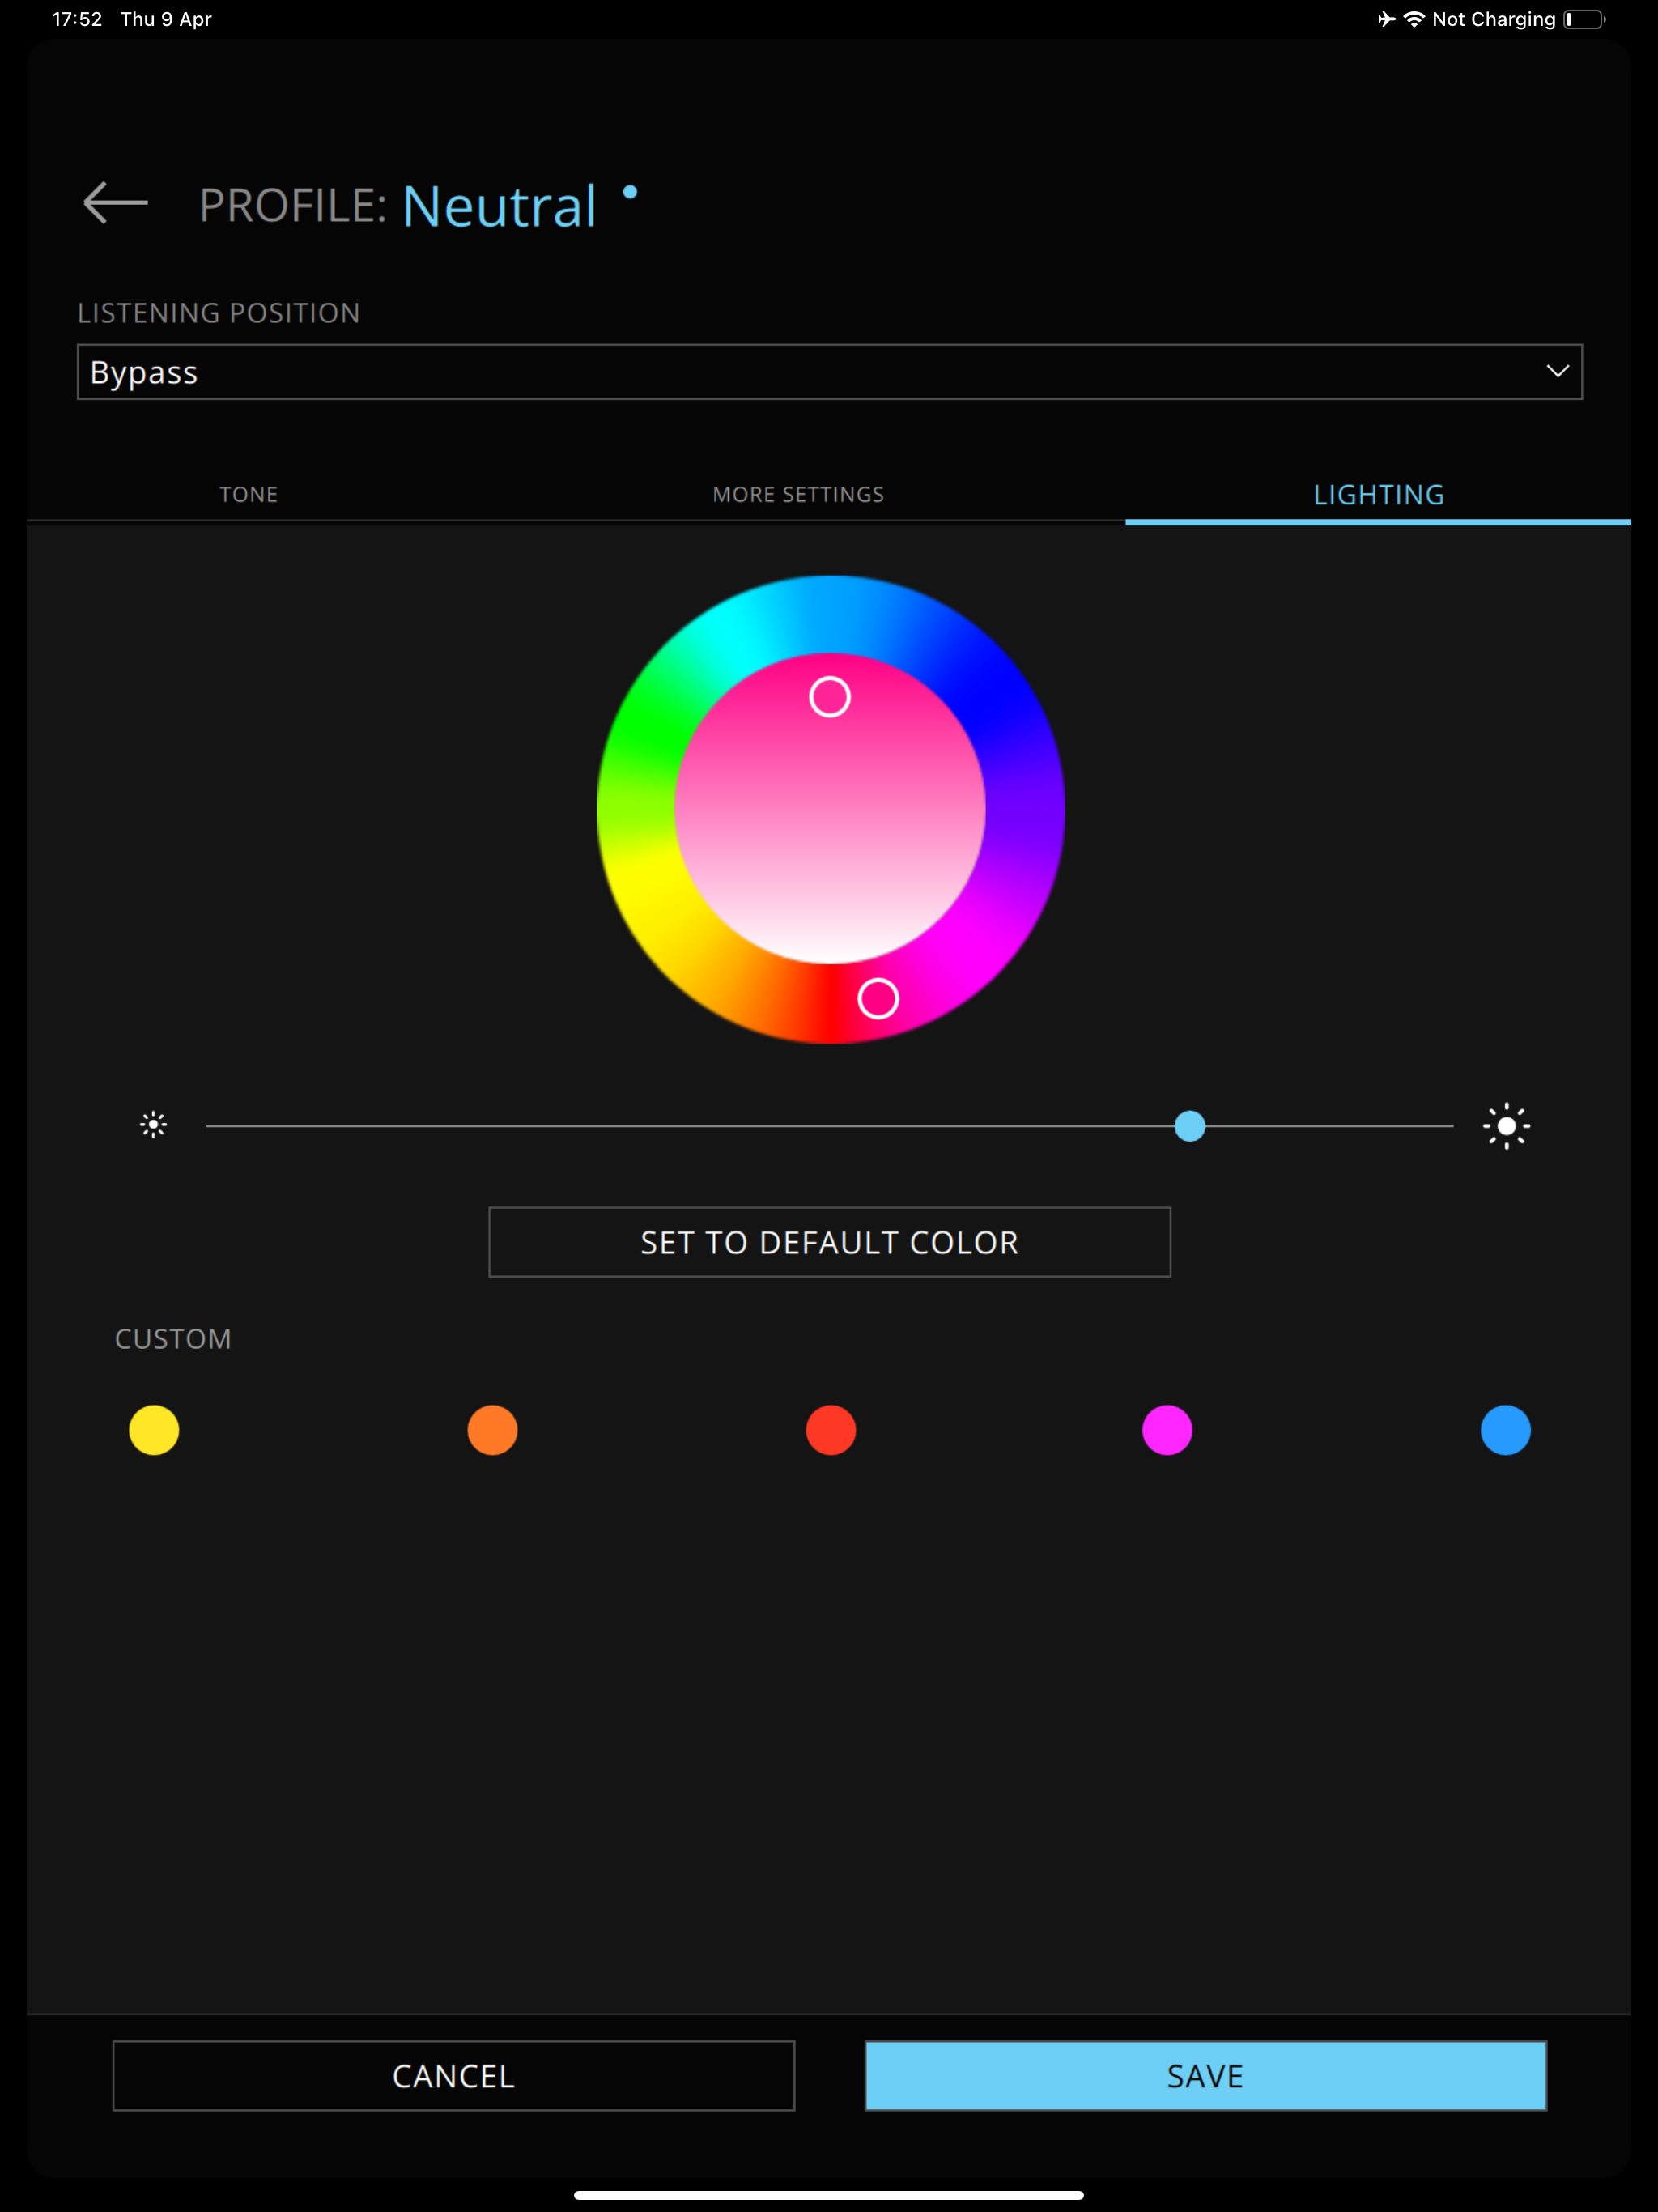The height and width of the screenshot is (2212, 1658).
Task: Click the brightness slider thumb
Action: coord(1190,1126)
